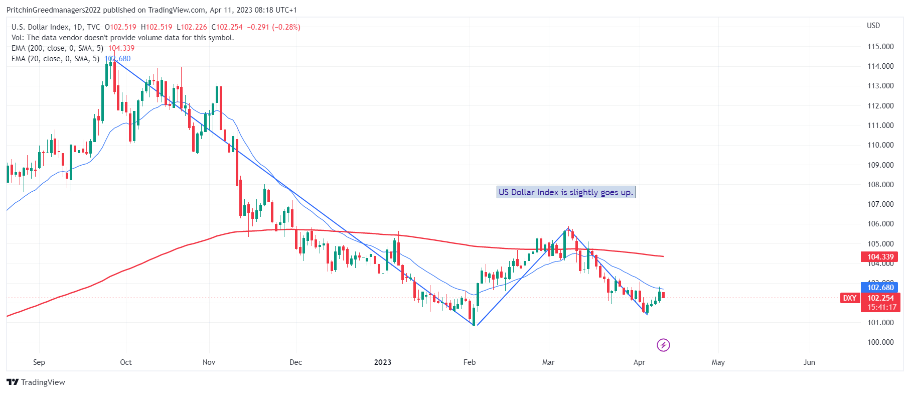Click the Dec label on time axis
This screenshot has height=393, width=910.
[x=296, y=362]
